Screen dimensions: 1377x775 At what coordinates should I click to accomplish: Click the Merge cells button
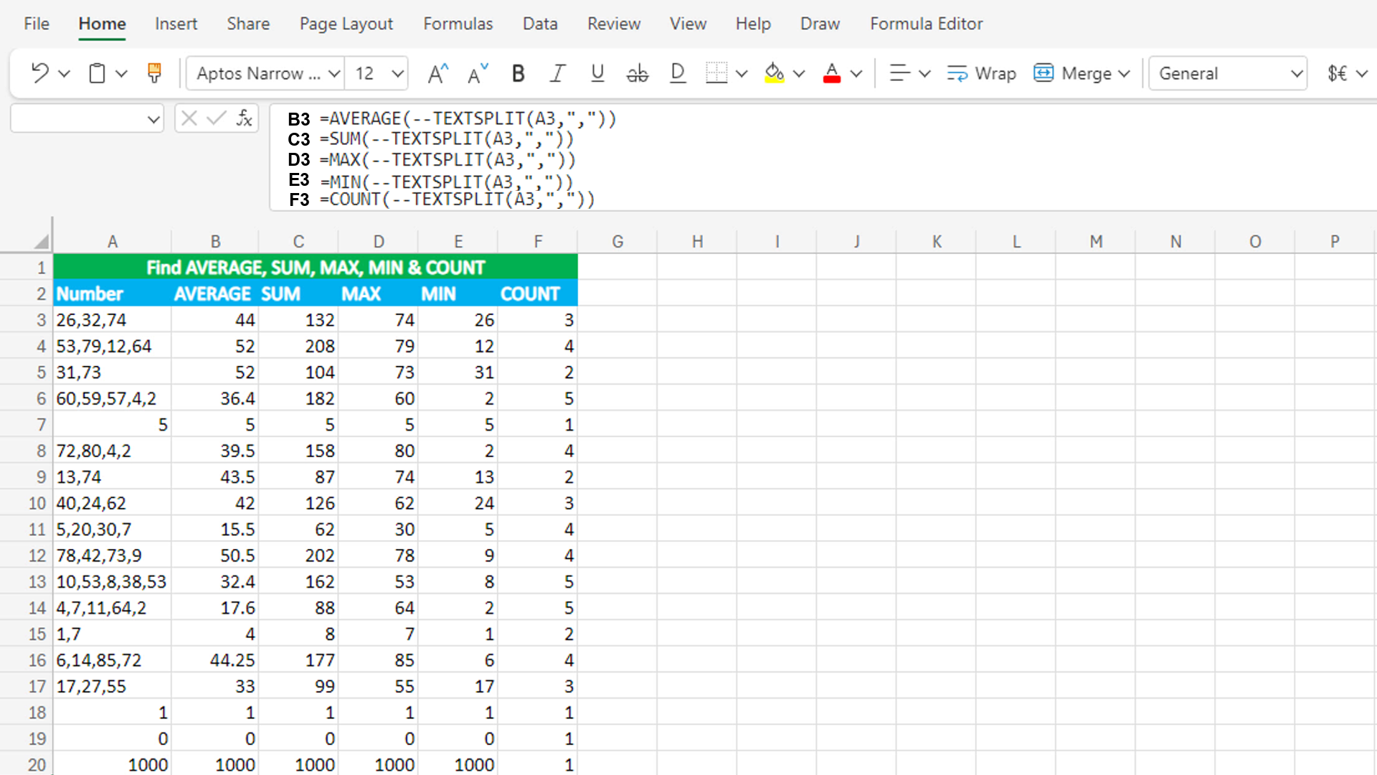pyautogui.click(x=1074, y=73)
